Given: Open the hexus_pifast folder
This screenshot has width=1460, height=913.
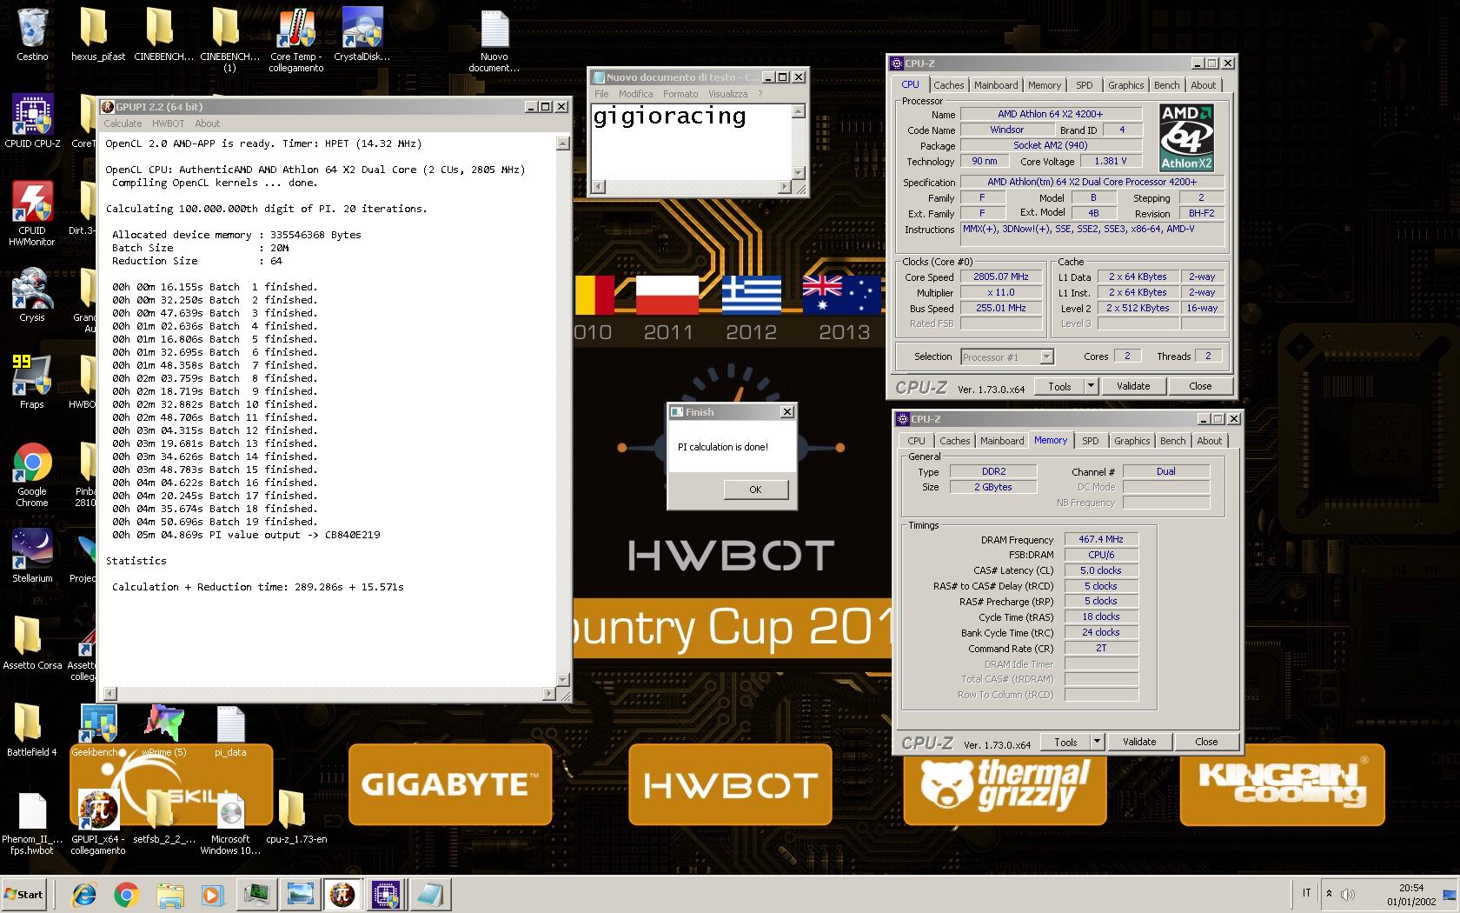Looking at the screenshot, I should [x=97, y=35].
